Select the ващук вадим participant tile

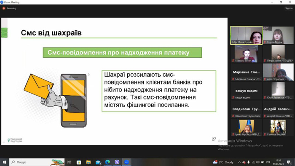(x=246, y=91)
